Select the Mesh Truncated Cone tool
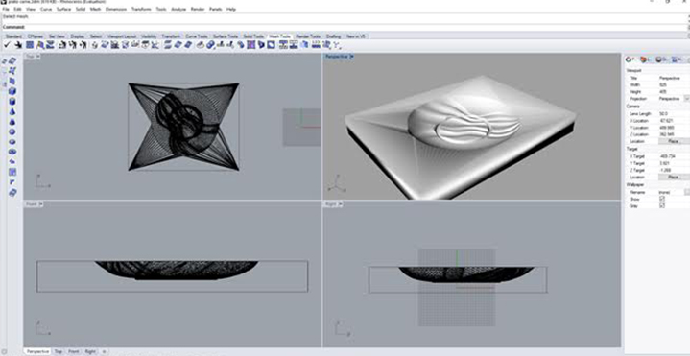Viewport: 690px width, 356px height. pos(12,122)
